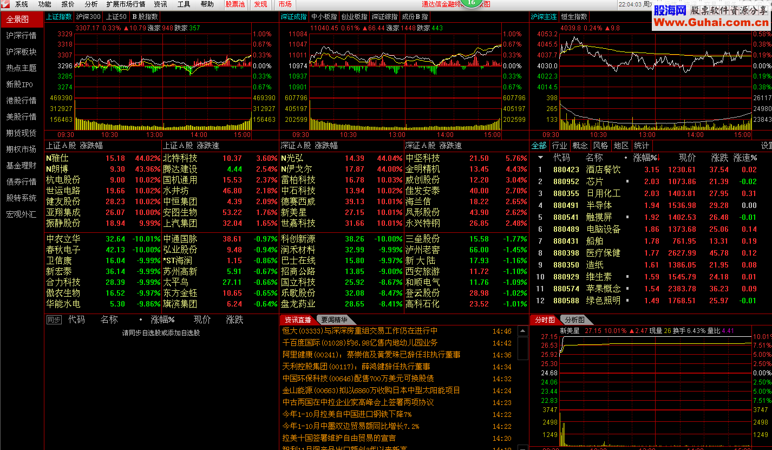Switch to the 要闻精华 news tab
This screenshot has width=772, height=450.
(x=334, y=320)
